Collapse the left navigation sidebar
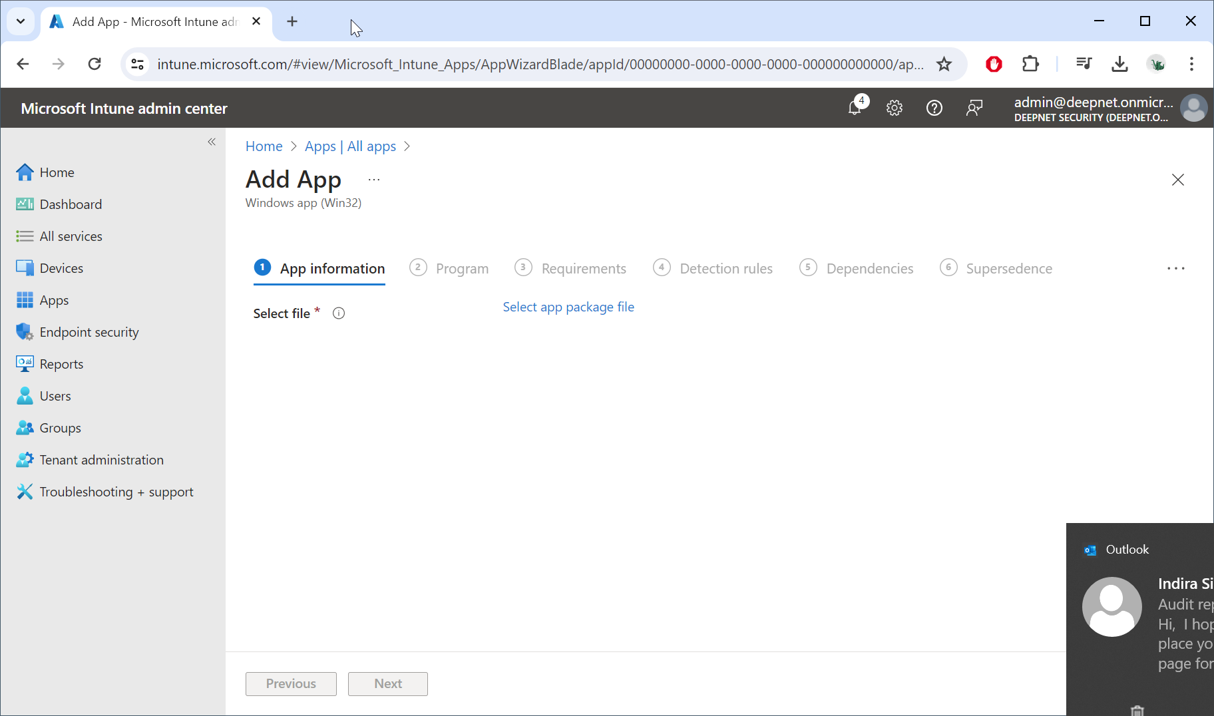Image resolution: width=1214 pixels, height=716 pixels. coord(212,142)
